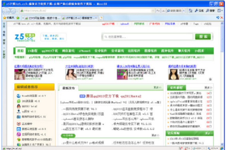Click the QQ penguin icon in recommendations
This screenshot has width=226, height=150.
pyautogui.click(x=18, y=106)
